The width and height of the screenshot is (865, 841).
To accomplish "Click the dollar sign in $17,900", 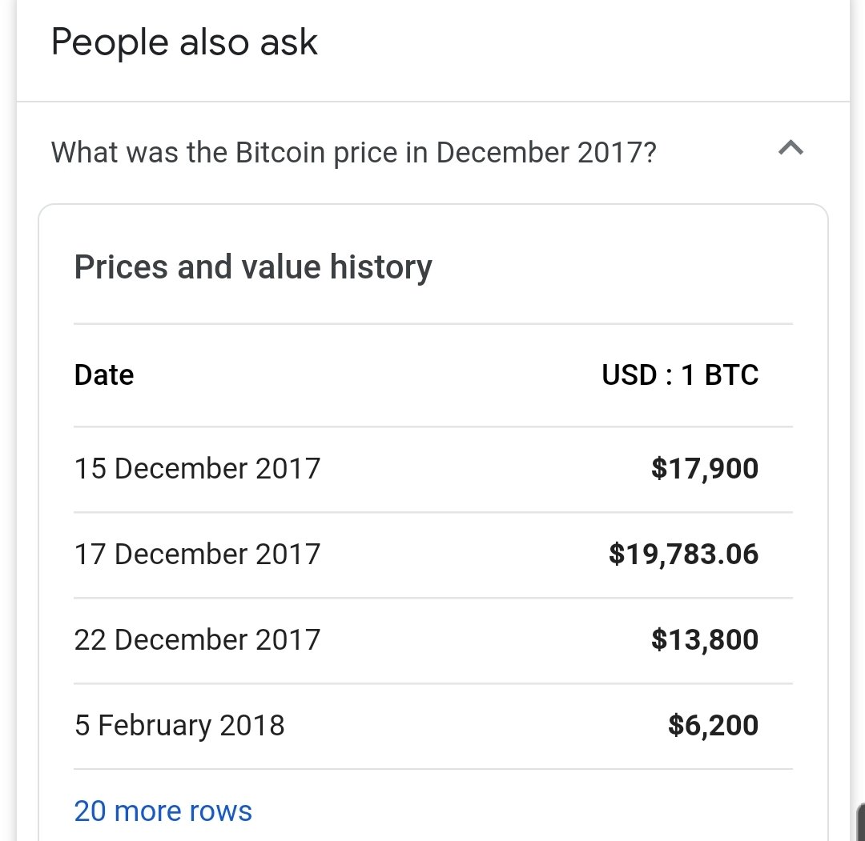I will coord(659,468).
